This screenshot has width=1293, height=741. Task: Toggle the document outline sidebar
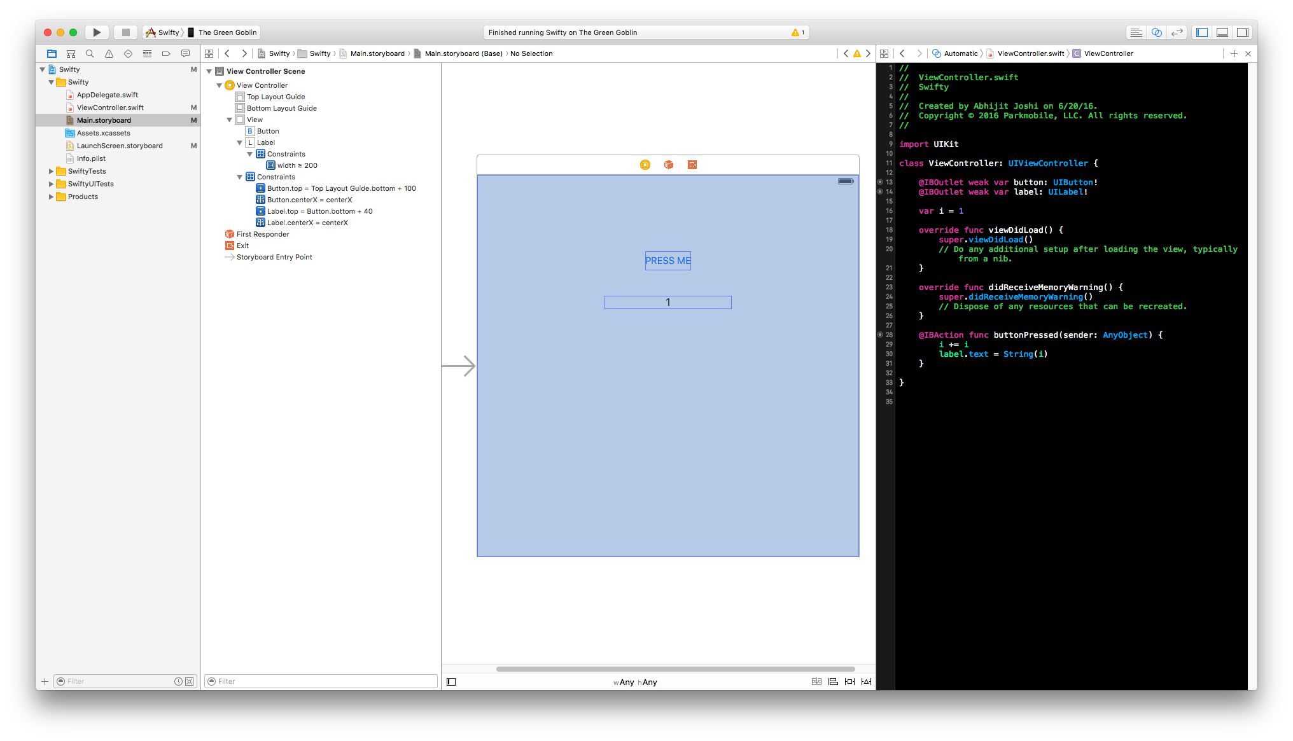tap(451, 682)
